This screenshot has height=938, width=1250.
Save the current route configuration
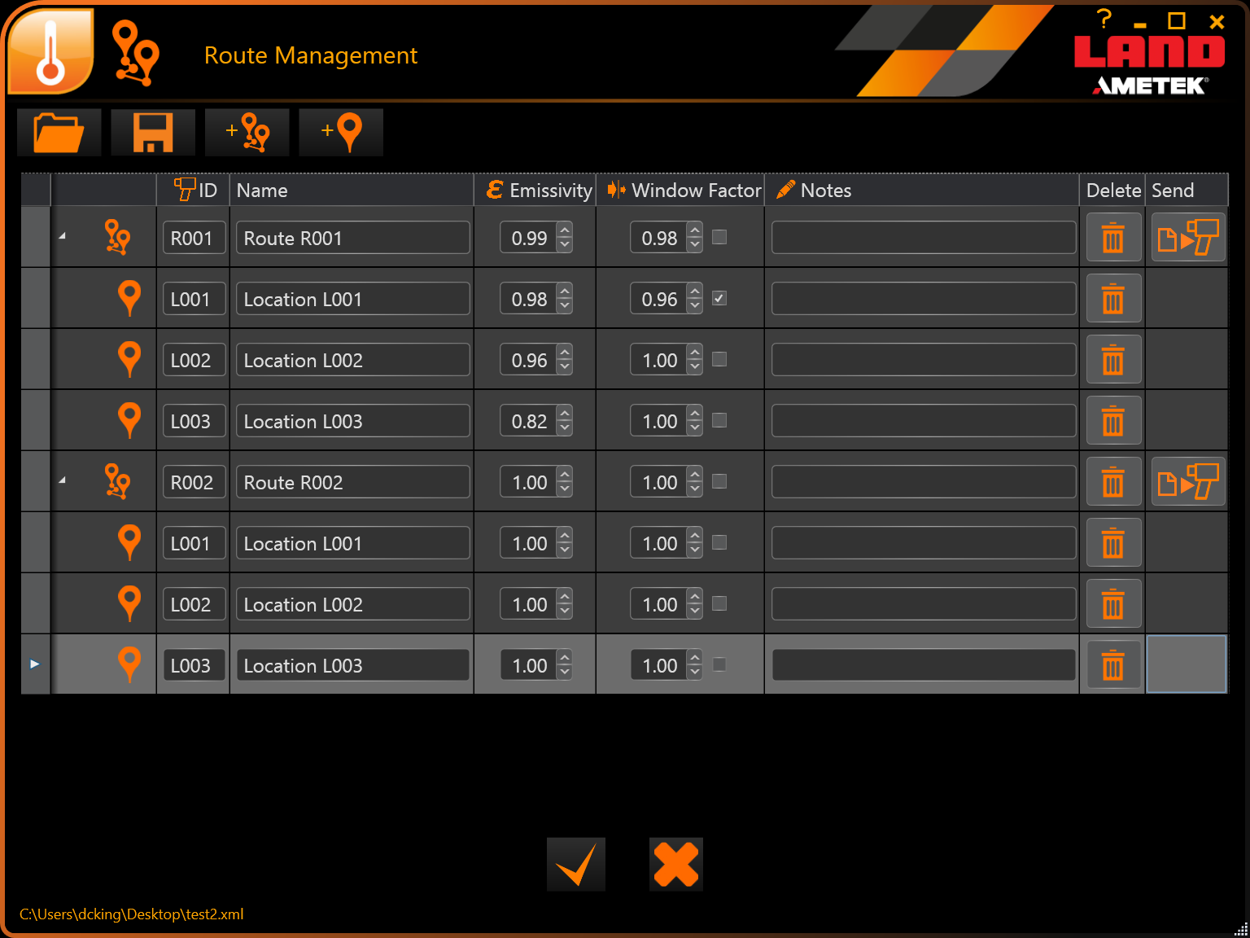[151, 132]
